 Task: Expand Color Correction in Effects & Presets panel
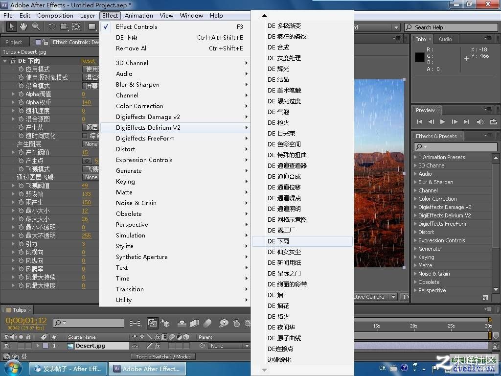pos(415,199)
